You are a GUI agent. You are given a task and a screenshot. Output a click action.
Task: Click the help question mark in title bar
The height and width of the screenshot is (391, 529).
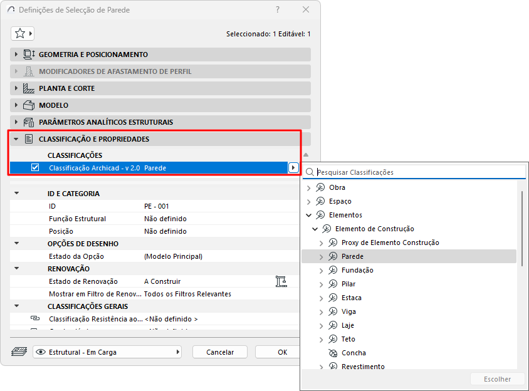click(277, 9)
